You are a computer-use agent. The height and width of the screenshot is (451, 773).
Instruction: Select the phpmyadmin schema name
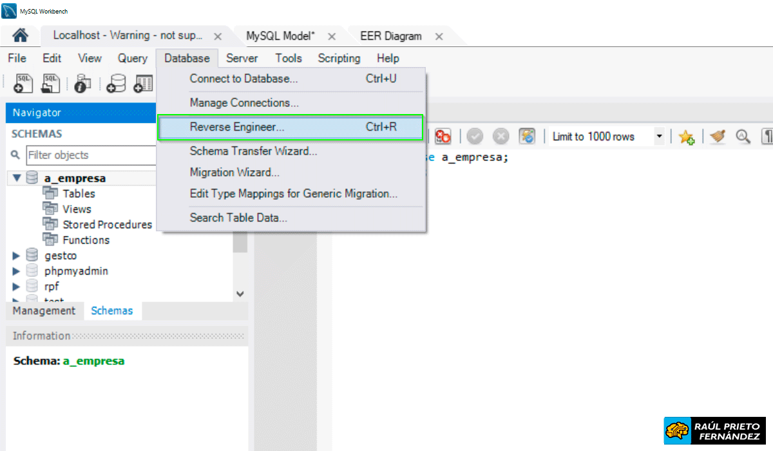(76, 271)
